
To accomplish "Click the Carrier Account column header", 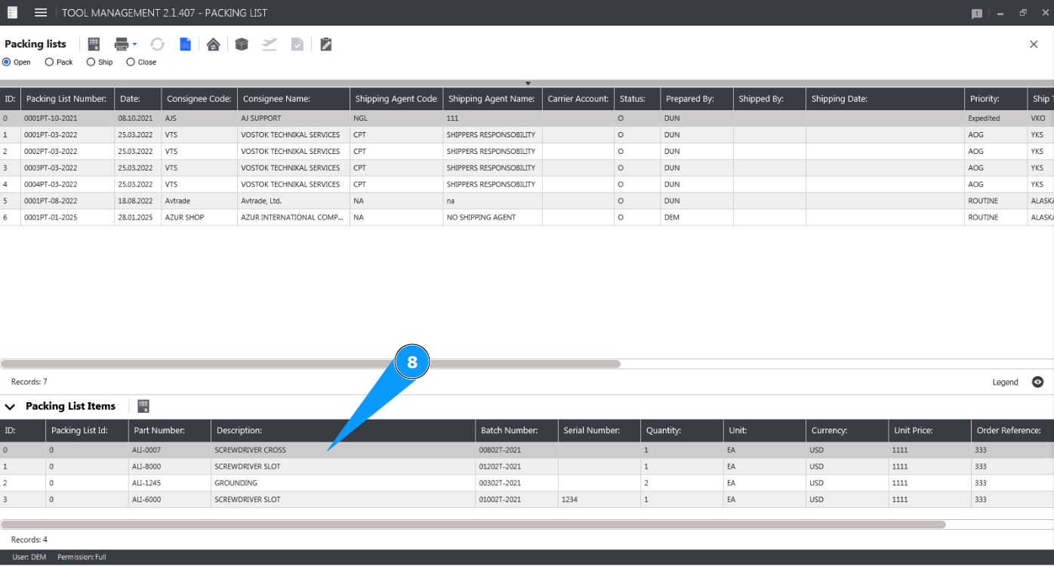I will pyautogui.click(x=578, y=99).
